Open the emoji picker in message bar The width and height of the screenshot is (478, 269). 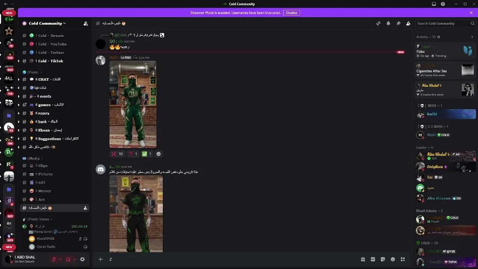[x=393, y=259]
